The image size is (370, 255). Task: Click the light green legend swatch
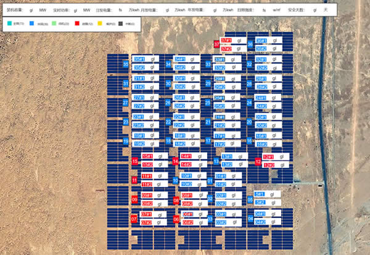[54, 23]
